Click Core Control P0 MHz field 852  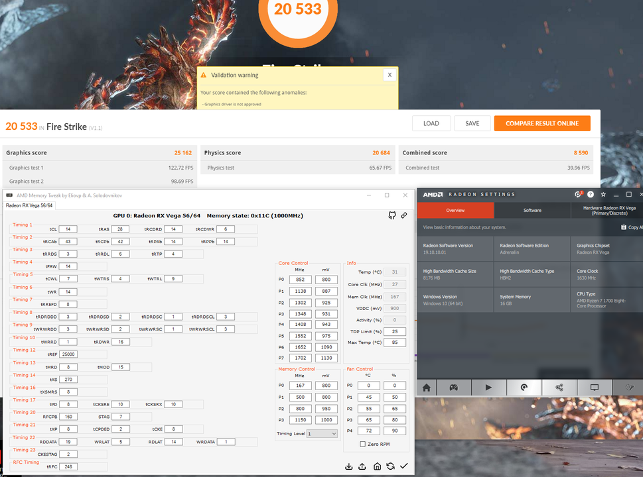pyautogui.click(x=300, y=280)
